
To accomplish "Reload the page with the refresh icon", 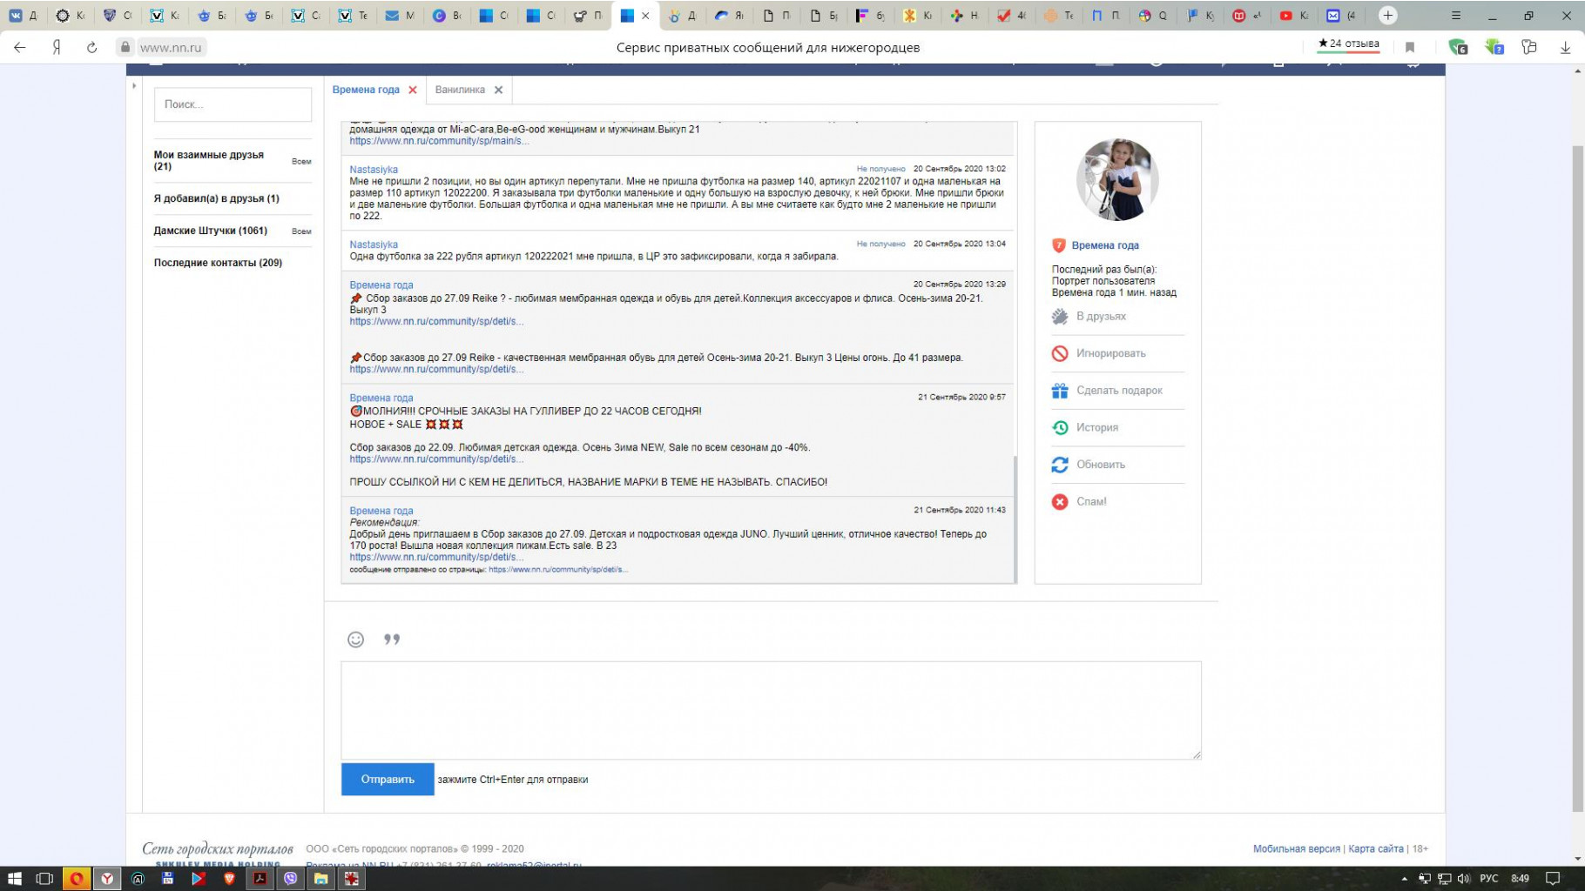I will coord(91,47).
